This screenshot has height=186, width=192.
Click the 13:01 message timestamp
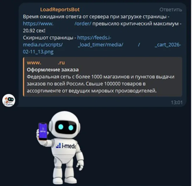[177, 102]
